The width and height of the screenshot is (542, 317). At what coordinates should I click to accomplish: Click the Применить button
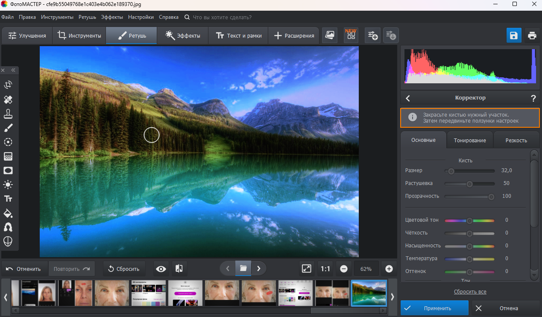[435, 308]
